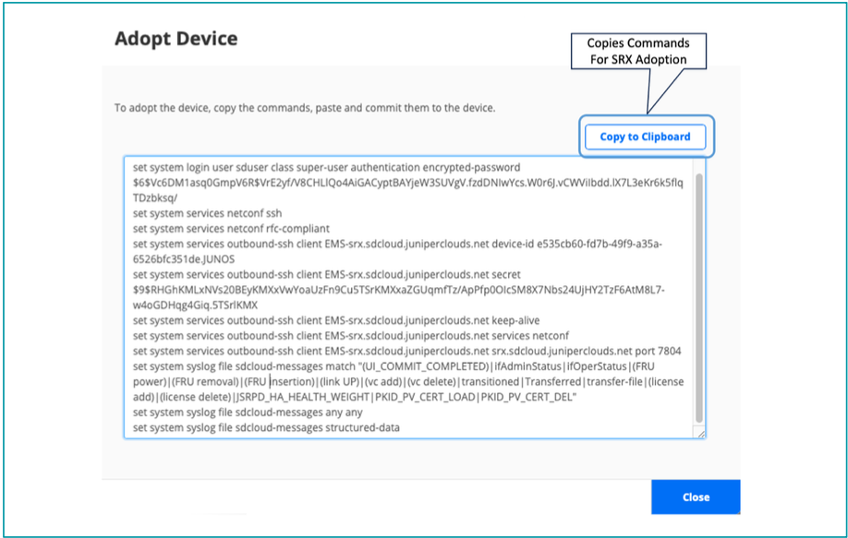Click the adopt device instruction text
The height and width of the screenshot is (538, 848).
click(x=305, y=108)
